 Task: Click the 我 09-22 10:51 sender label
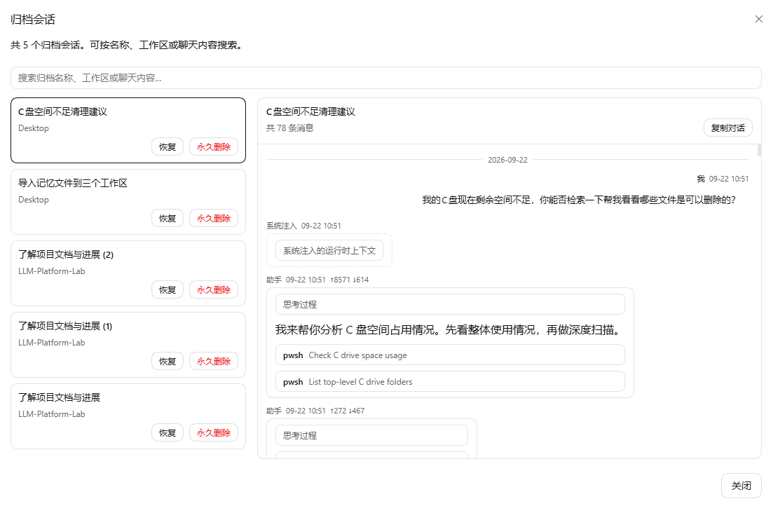click(723, 179)
